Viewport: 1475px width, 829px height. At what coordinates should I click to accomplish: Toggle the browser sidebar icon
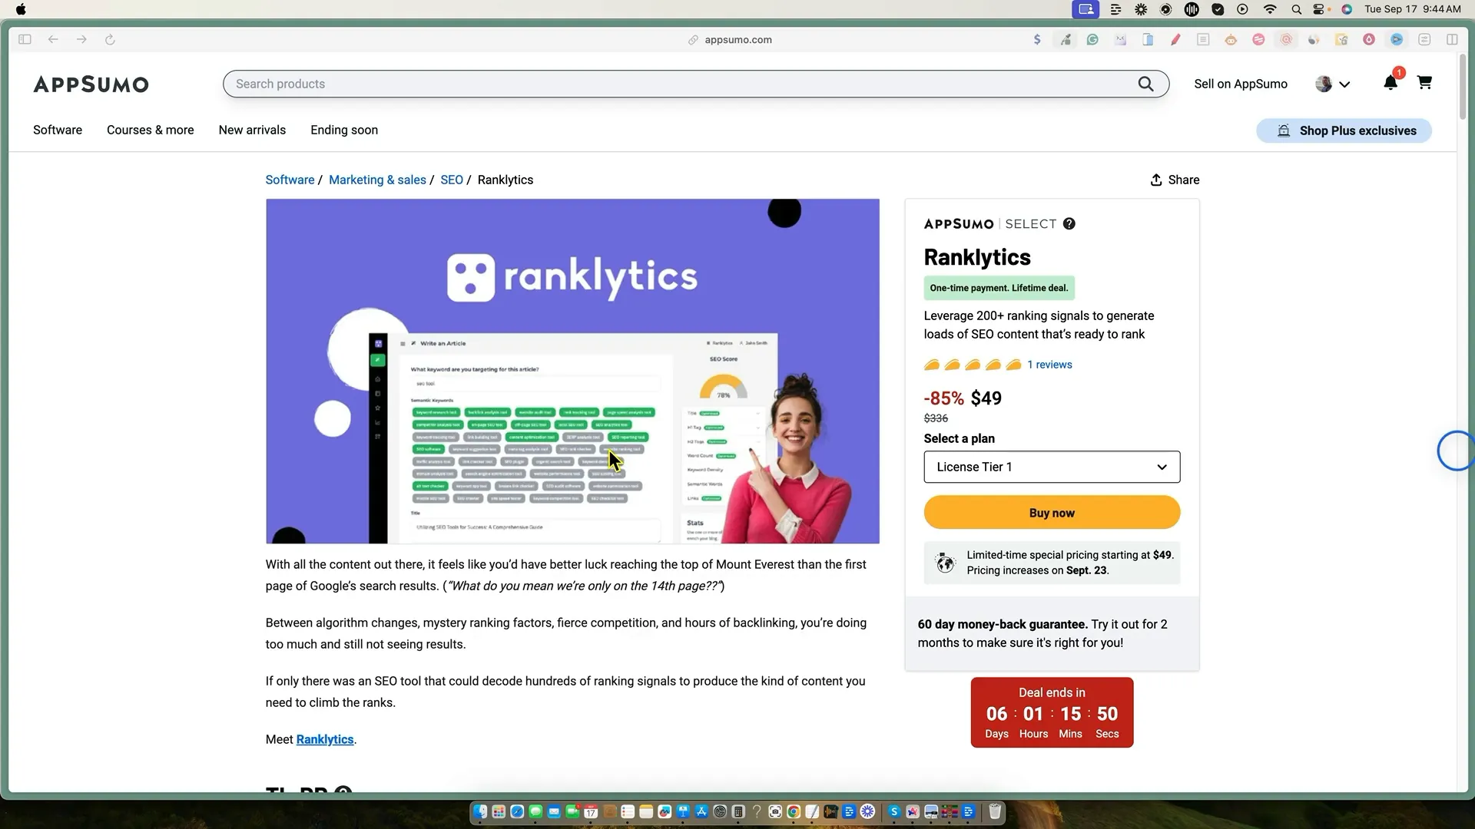coord(25,40)
